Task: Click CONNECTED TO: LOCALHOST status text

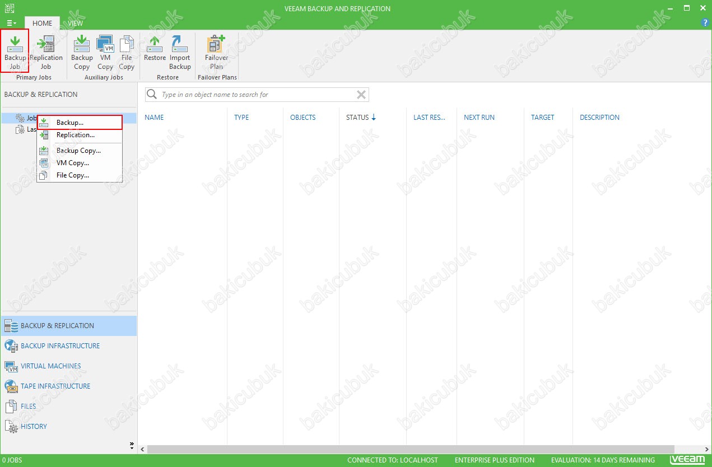Action: point(393,460)
